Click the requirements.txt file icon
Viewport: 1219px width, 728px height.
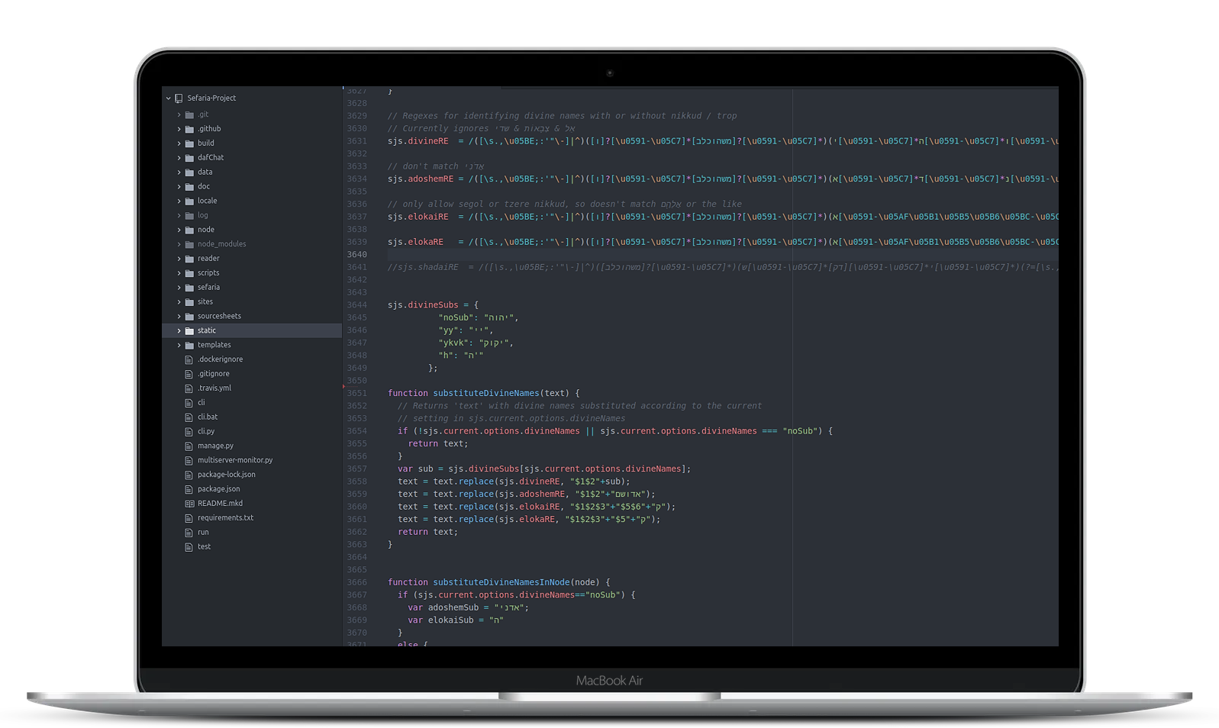pyautogui.click(x=189, y=518)
